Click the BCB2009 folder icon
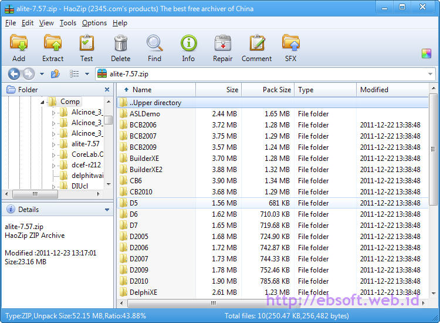Viewport: 440px width, 323px height. (123, 147)
